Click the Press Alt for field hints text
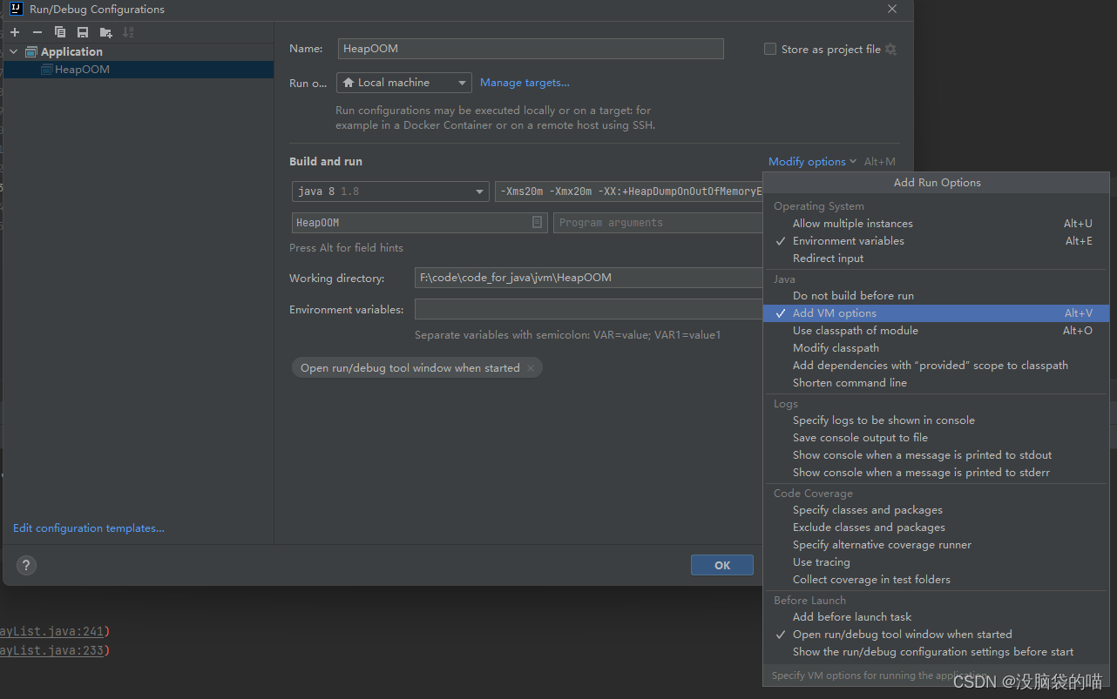Screen dimensions: 1117x699 pos(346,248)
